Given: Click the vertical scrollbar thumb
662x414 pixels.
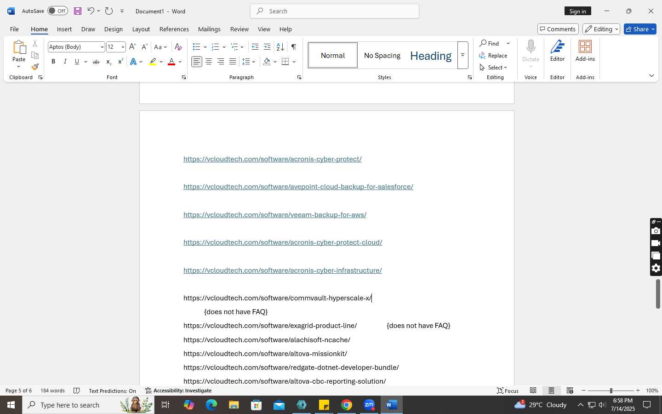Looking at the screenshot, I should coord(658,294).
